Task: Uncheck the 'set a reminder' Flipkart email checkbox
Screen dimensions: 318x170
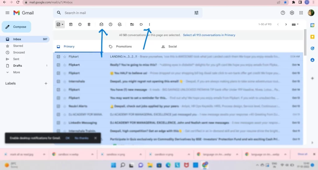Action: click(58, 98)
